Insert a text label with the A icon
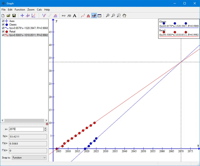The height and width of the screenshot is (166, 200). pos(75,15)
